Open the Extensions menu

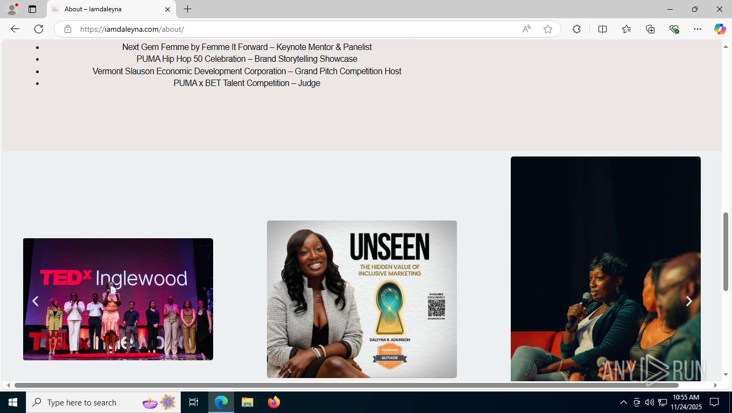576,29
